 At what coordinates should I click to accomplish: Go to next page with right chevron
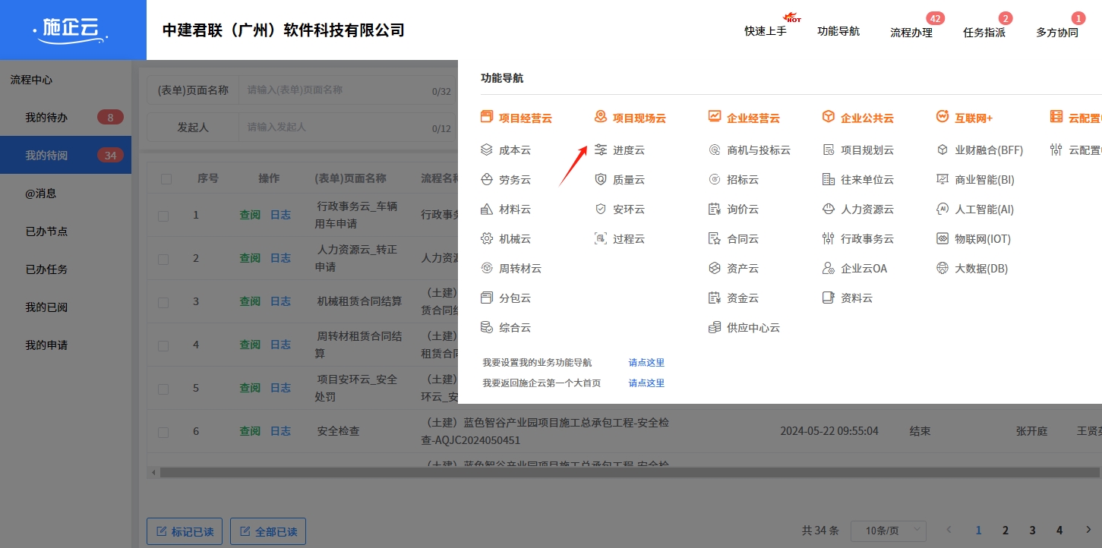(1088, 530)
